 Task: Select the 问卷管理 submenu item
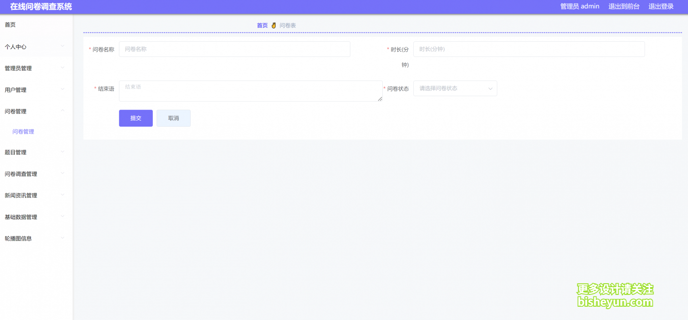coord(23,132)
